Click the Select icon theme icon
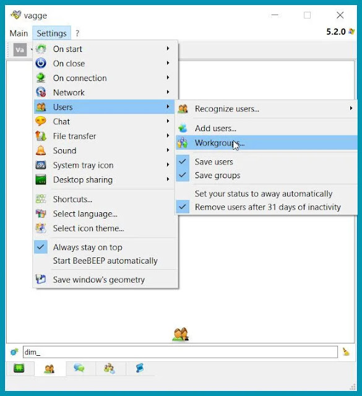This screenshot has width=362, height=396. [x=41, y=228]
